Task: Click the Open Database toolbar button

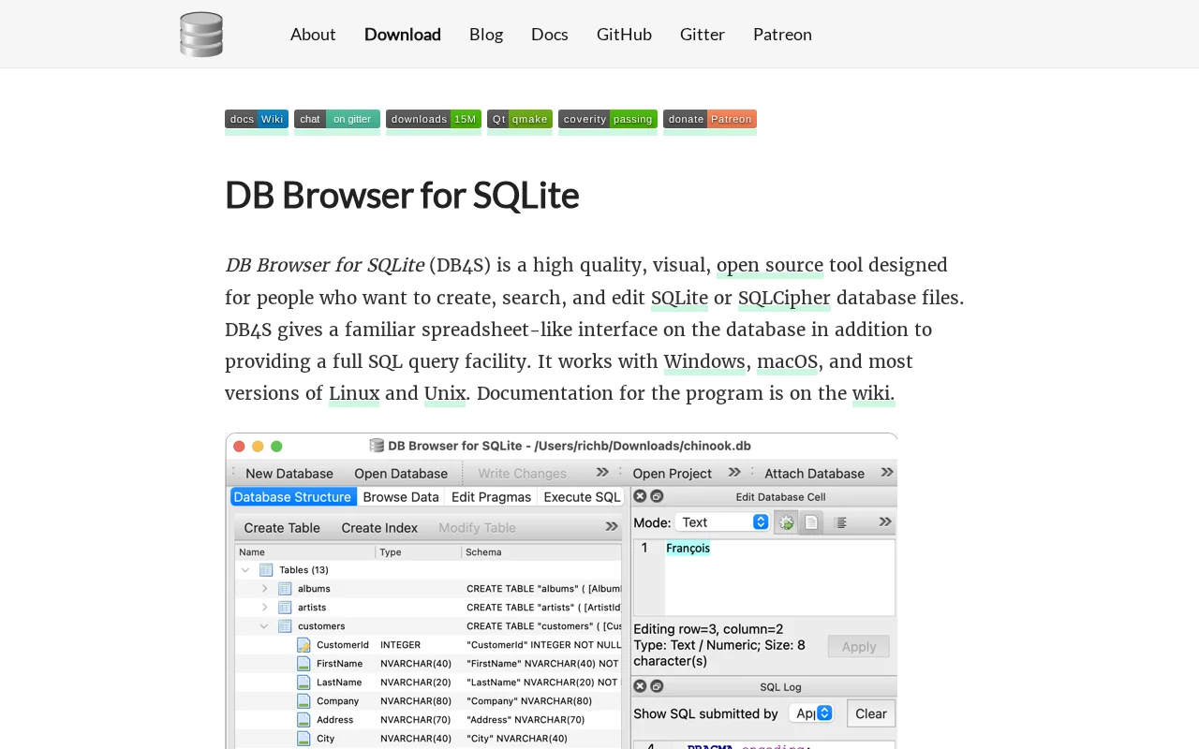Action: pos(401,473)
